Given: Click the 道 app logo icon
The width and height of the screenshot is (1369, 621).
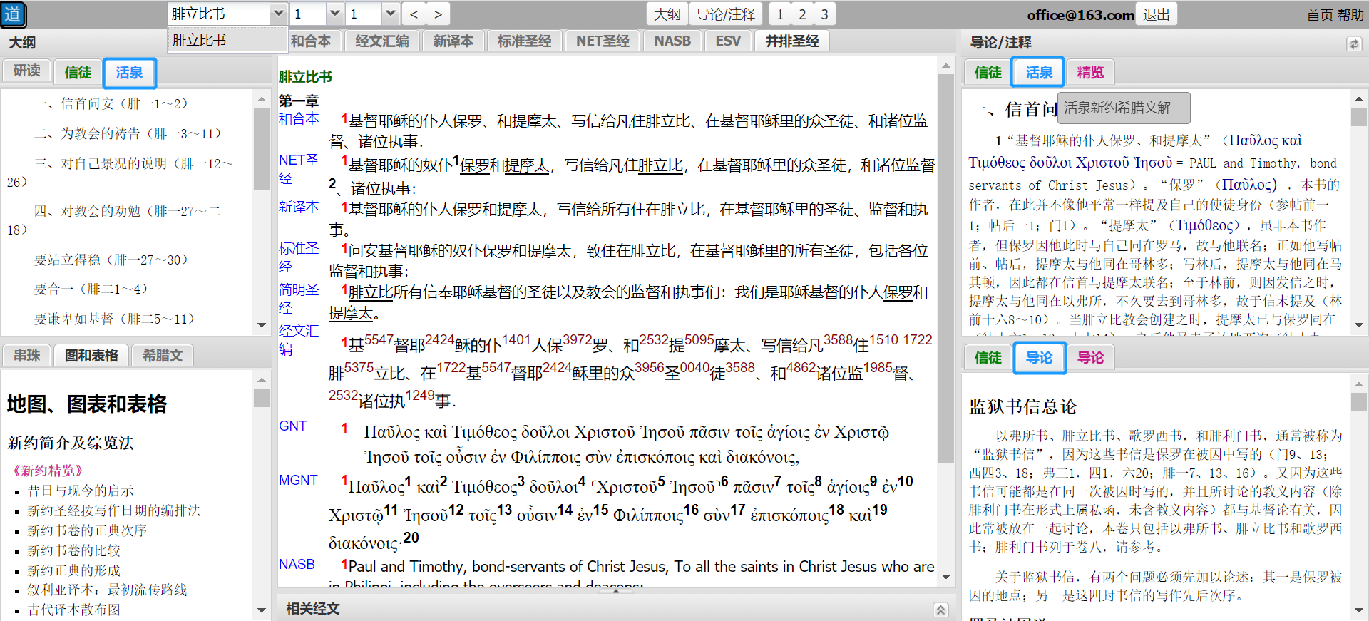Looking at the screenshot, I should [14, 14].
